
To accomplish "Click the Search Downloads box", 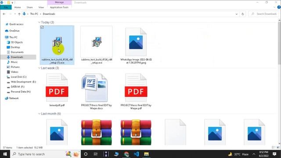I will pos(263,14).
